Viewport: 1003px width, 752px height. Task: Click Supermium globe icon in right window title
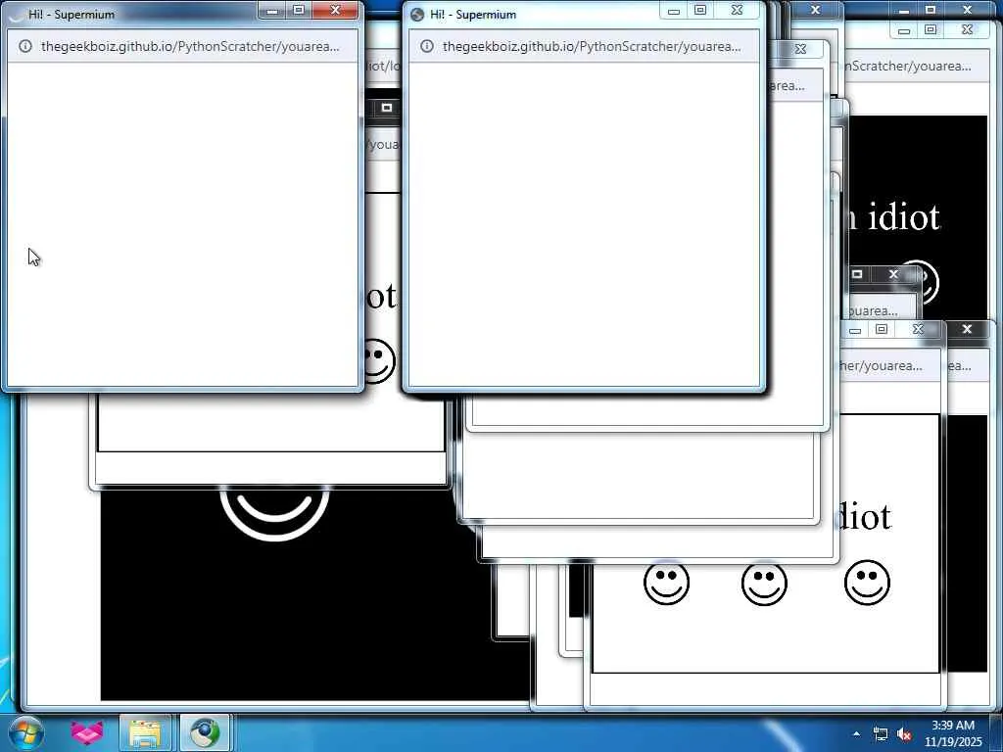click(417, 14)
